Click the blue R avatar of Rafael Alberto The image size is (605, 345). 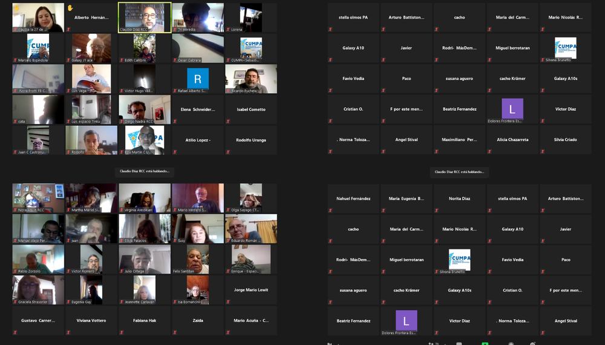click(197, 78)
